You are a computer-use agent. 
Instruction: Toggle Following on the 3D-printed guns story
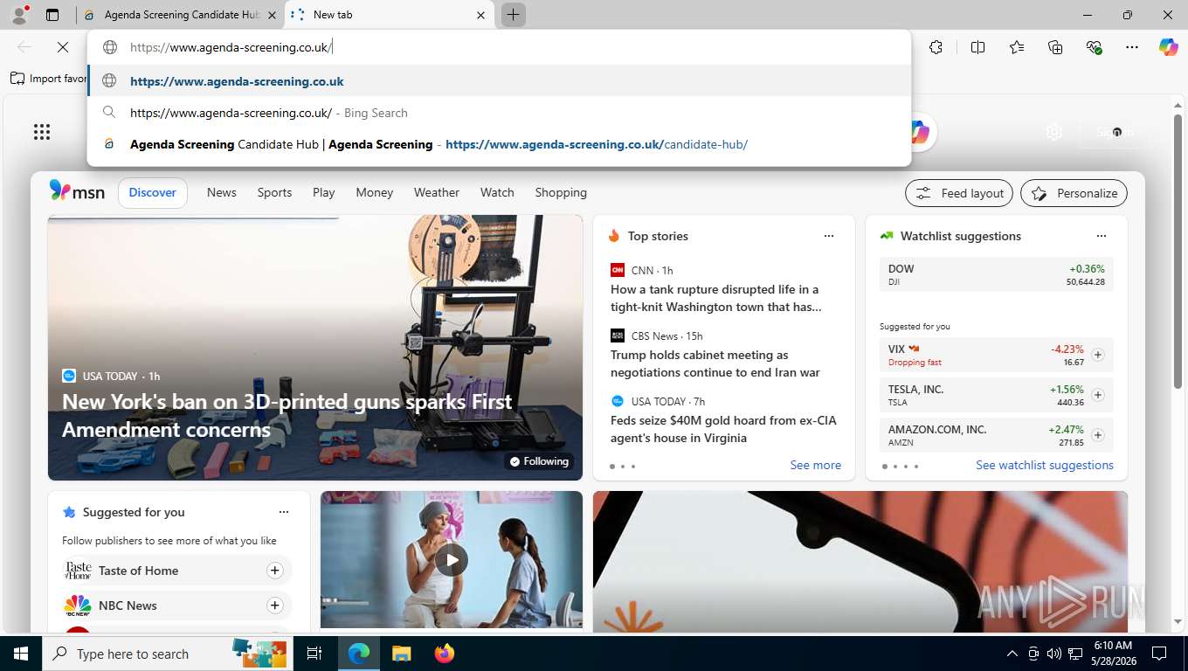(539, 461)
